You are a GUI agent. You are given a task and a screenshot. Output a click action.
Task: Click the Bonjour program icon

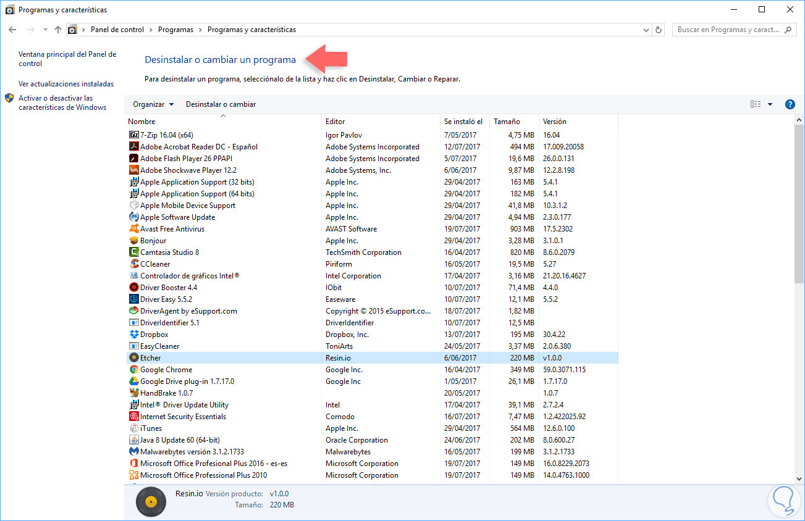pyautogui.click(x=134, y=240)
